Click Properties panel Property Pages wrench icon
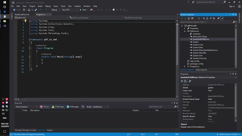The width and height of the screenshot is (242, 136). point(190,81)
